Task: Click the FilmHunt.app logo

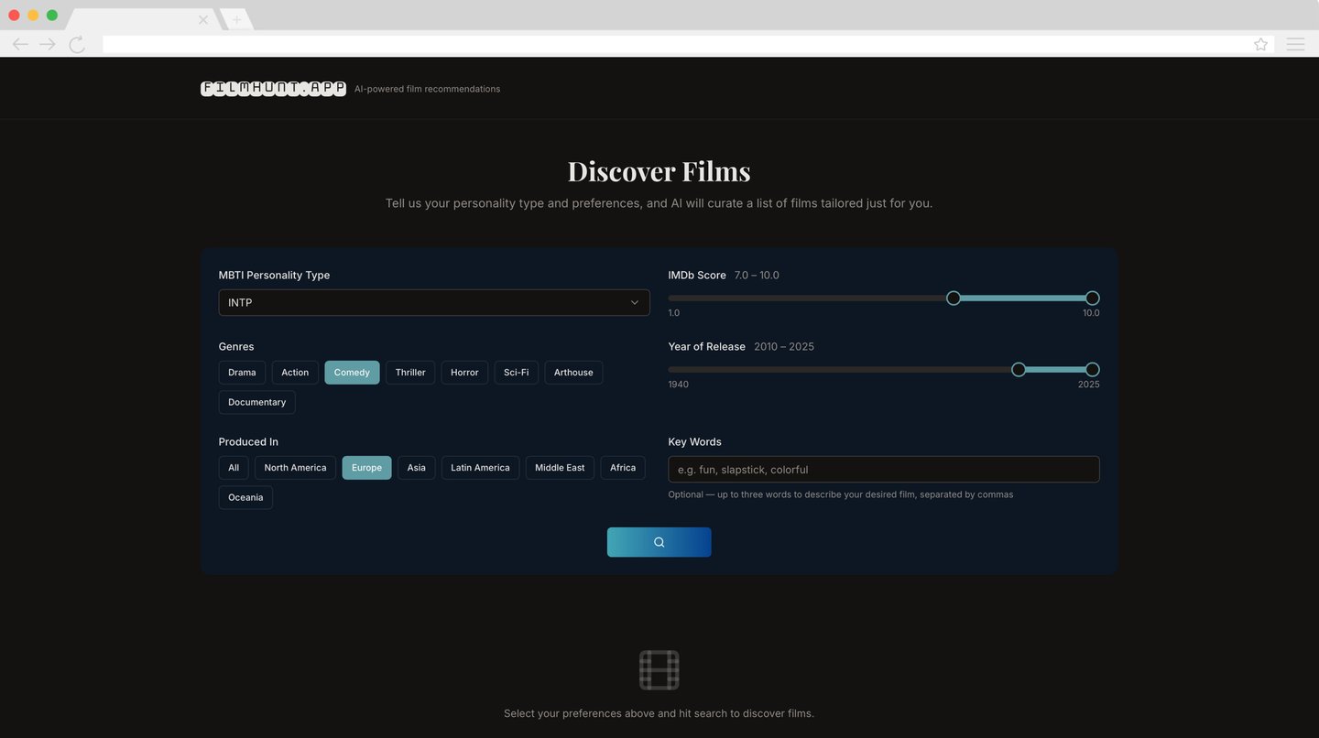Action: point(273,89)
